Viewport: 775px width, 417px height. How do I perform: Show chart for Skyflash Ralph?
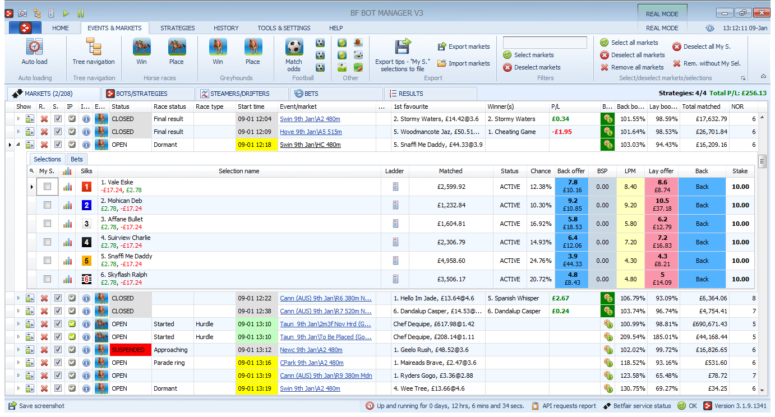click(67, 279)
